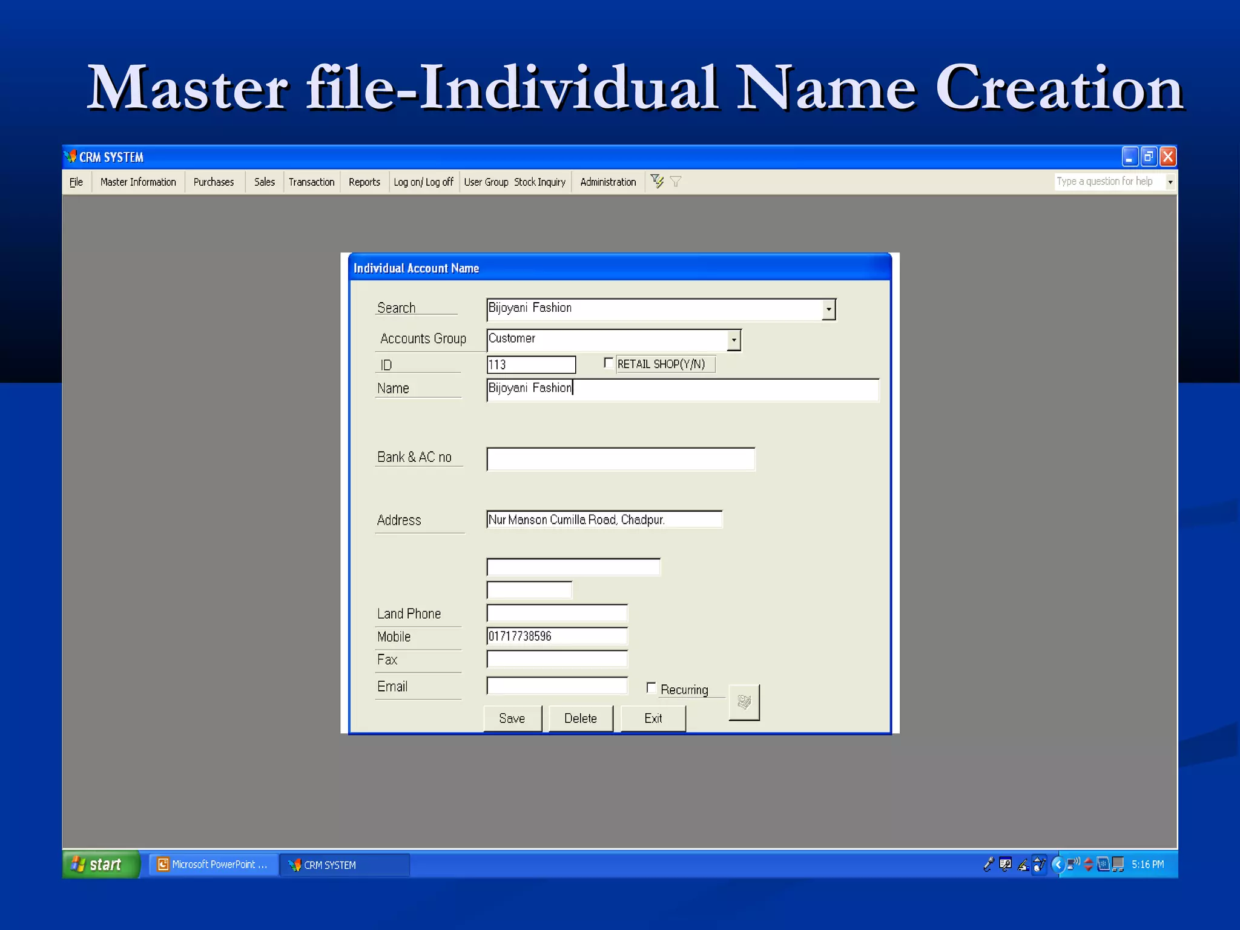The width and height of the screenshot is (1240, 930).
Task: Click the icon button beside the Recurring checkbox
Action: click(x=744, y=702)
